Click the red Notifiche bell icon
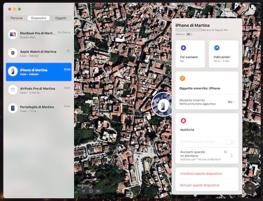The width and height of the screenshot is (263, 201). 183,121
